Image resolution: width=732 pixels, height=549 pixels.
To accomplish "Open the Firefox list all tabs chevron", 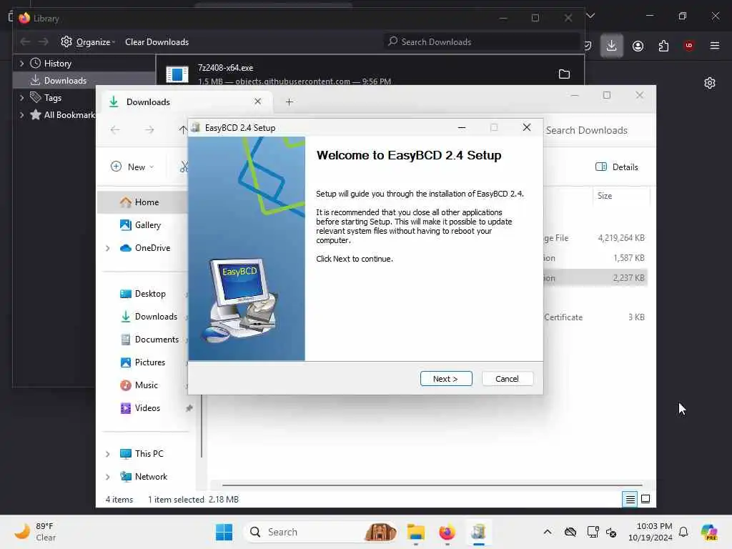I will point(590,16).
